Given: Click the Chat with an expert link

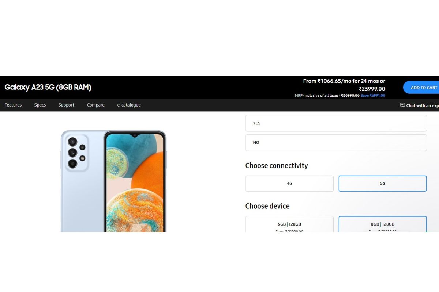Looking at the screenshot, I should point(422,105).
